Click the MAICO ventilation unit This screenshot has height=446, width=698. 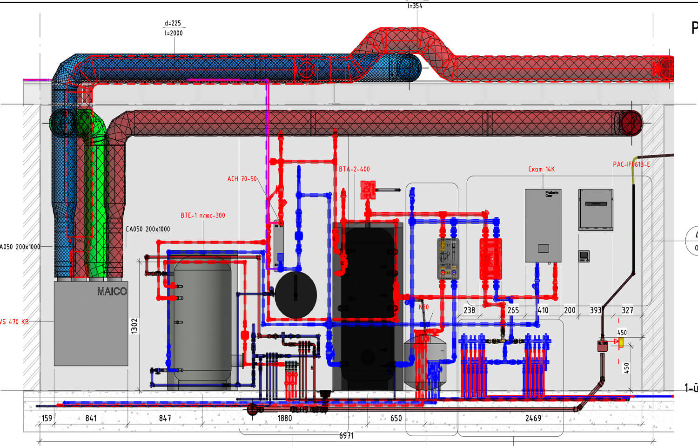point(91,323)
